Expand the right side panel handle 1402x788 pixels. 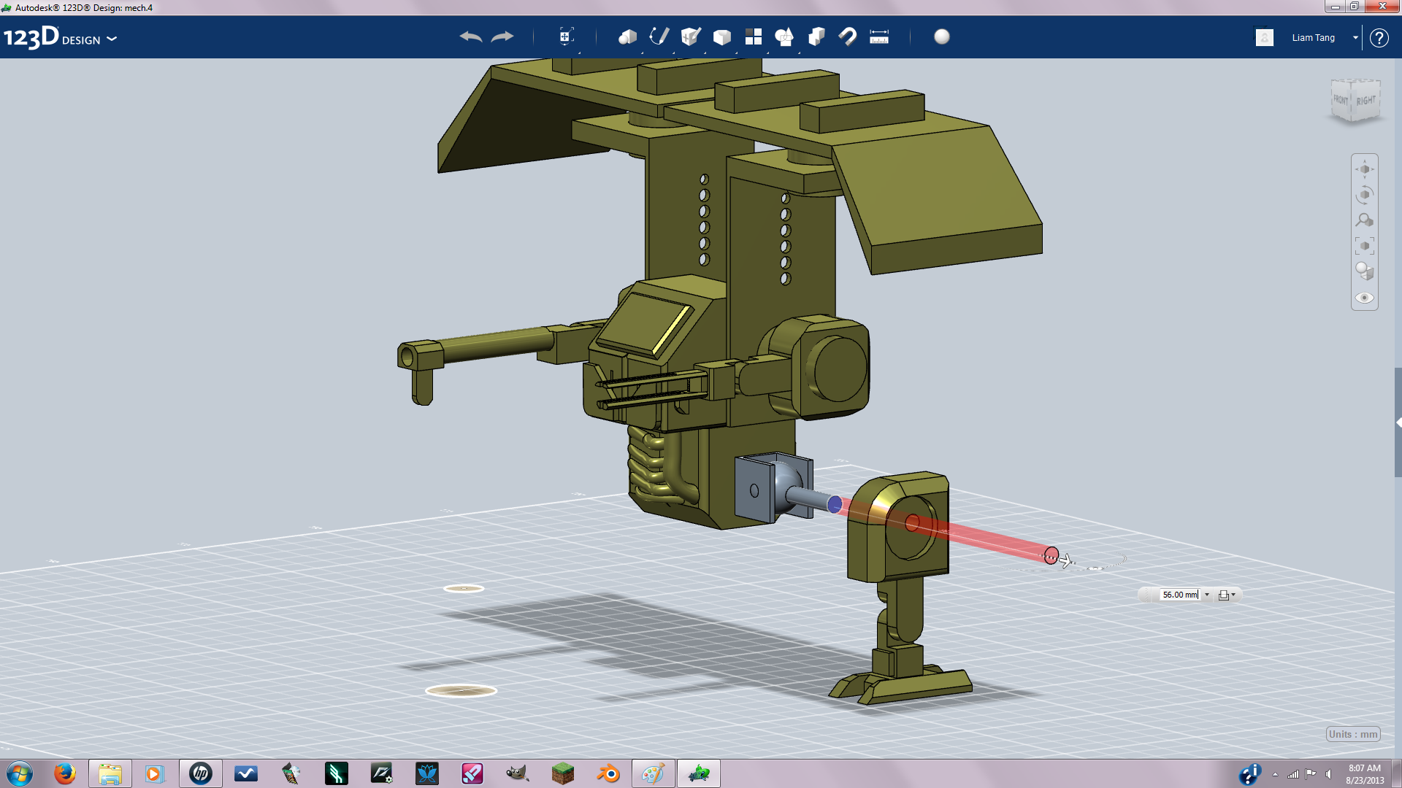pyautogui.click(x=1398, y=422)
